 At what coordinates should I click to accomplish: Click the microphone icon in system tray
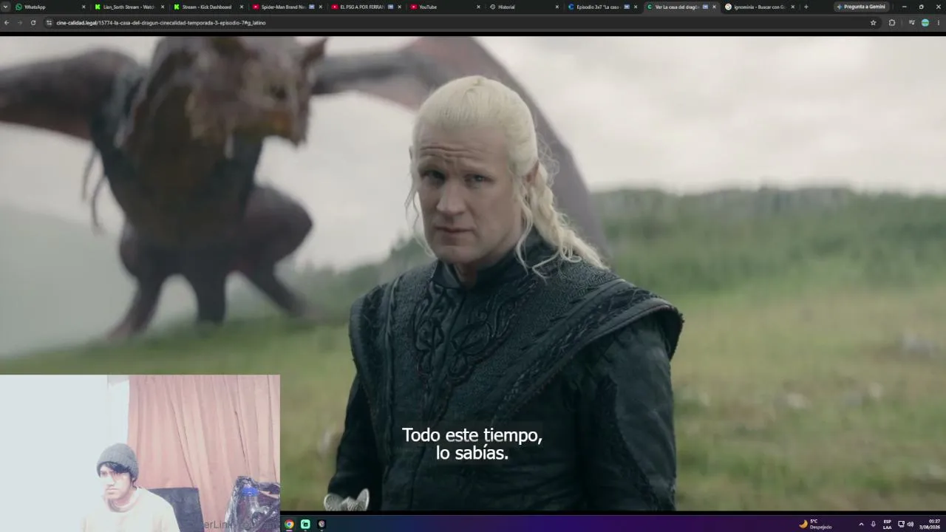873,524
